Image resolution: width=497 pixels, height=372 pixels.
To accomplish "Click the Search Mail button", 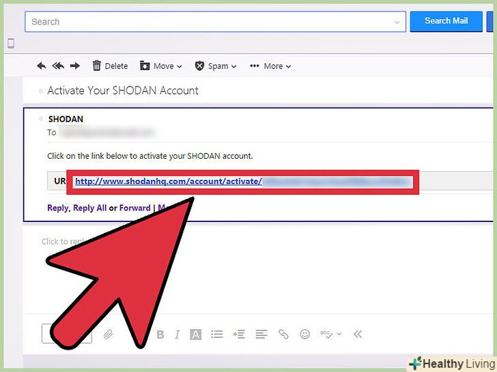I will pyautogui.click(x=446, y=21).
